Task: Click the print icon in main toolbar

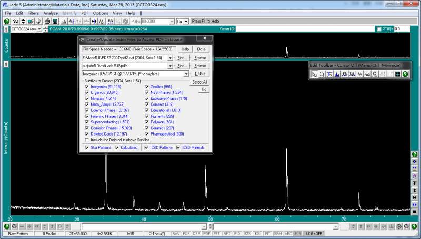Action: tap(47, 22)
